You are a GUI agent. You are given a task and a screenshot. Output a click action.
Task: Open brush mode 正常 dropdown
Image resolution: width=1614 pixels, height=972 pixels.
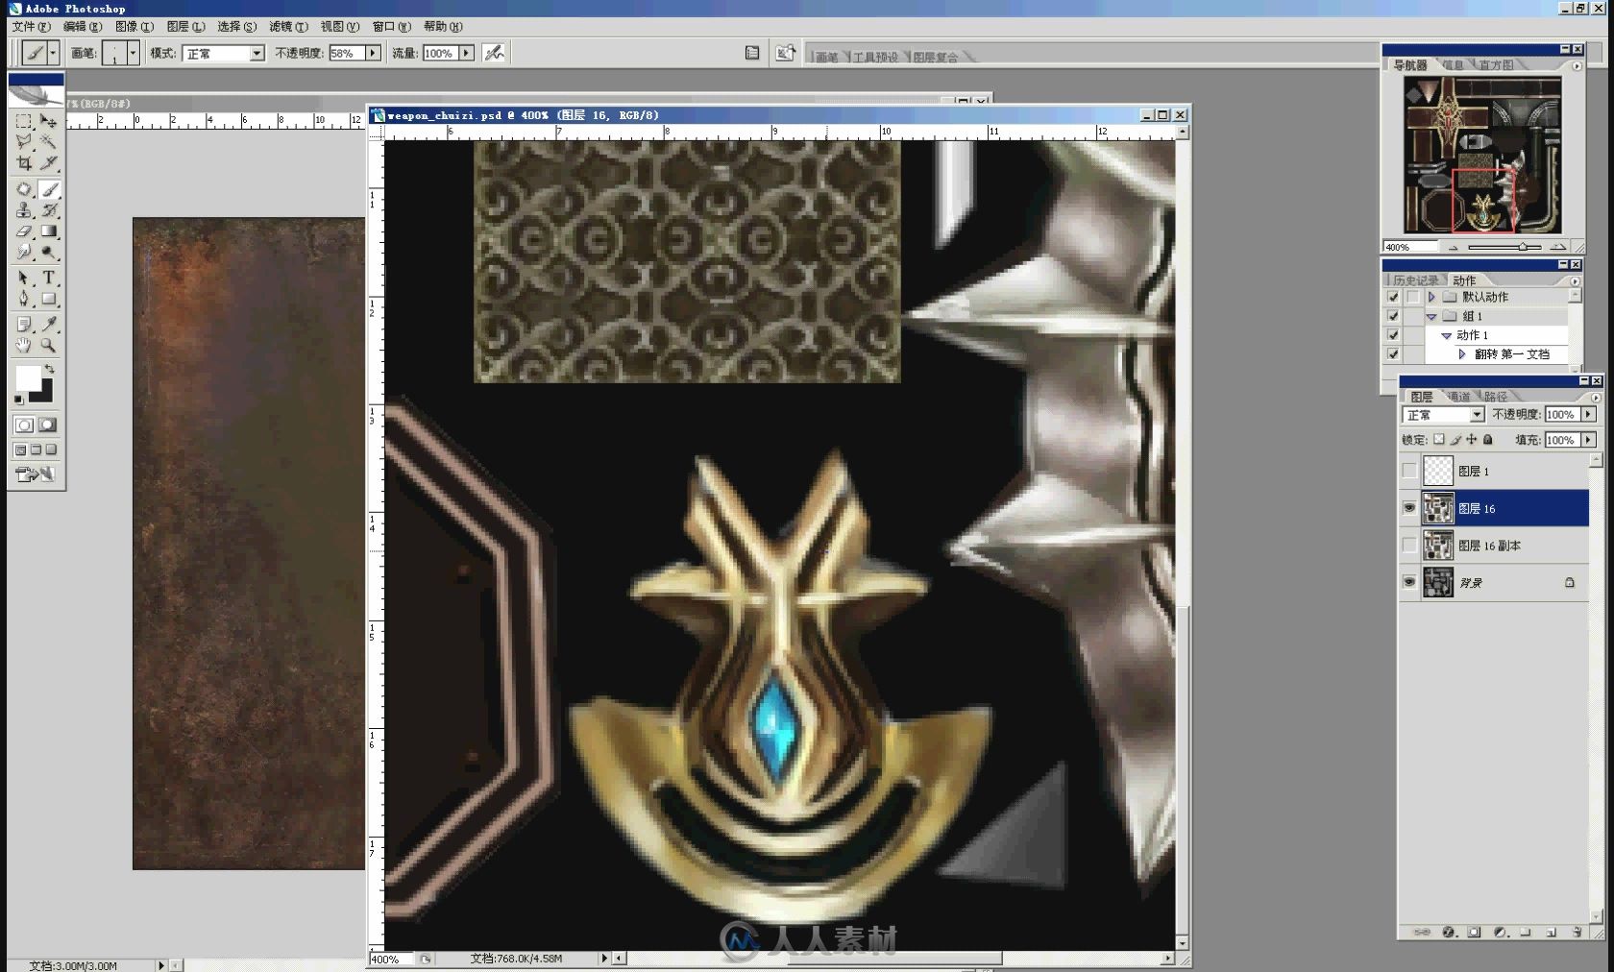click(257, 53)
